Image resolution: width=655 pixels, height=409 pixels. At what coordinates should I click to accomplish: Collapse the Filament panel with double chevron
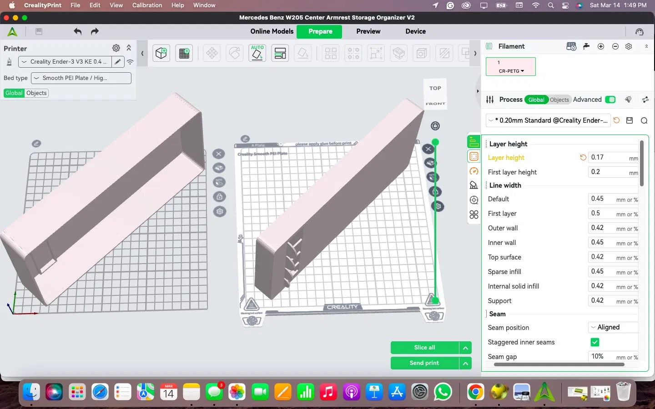tap(646, 46)
